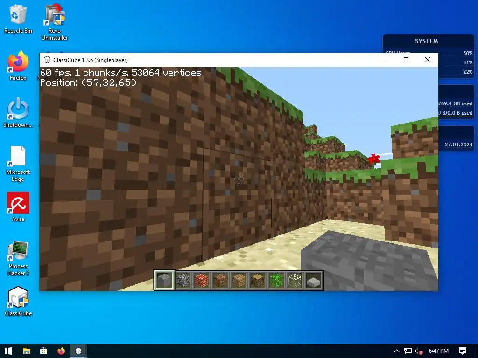This screenshot has width=478, height=358.
Task: Show hidden tray icons chevron
Action: tap(397, 351)
